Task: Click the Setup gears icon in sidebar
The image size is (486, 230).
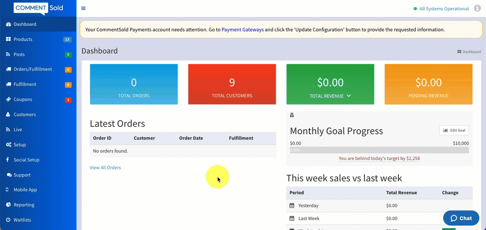Action: 8,145
